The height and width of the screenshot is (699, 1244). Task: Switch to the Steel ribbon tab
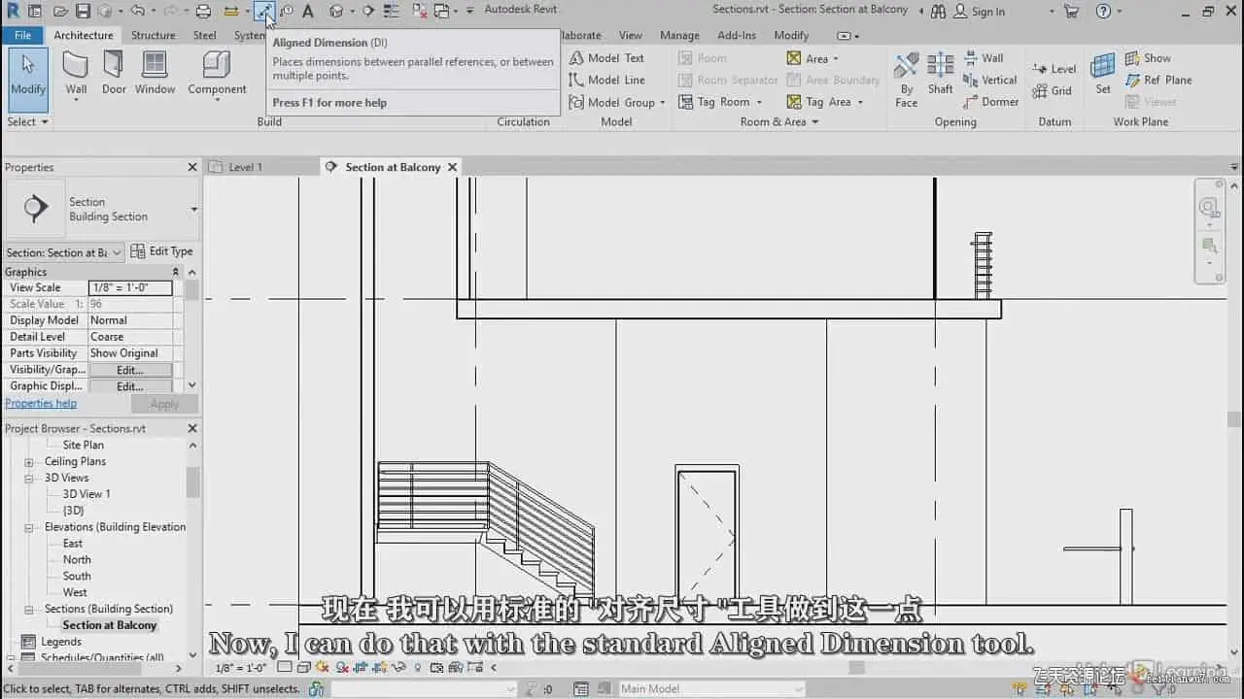pos(205,36)
